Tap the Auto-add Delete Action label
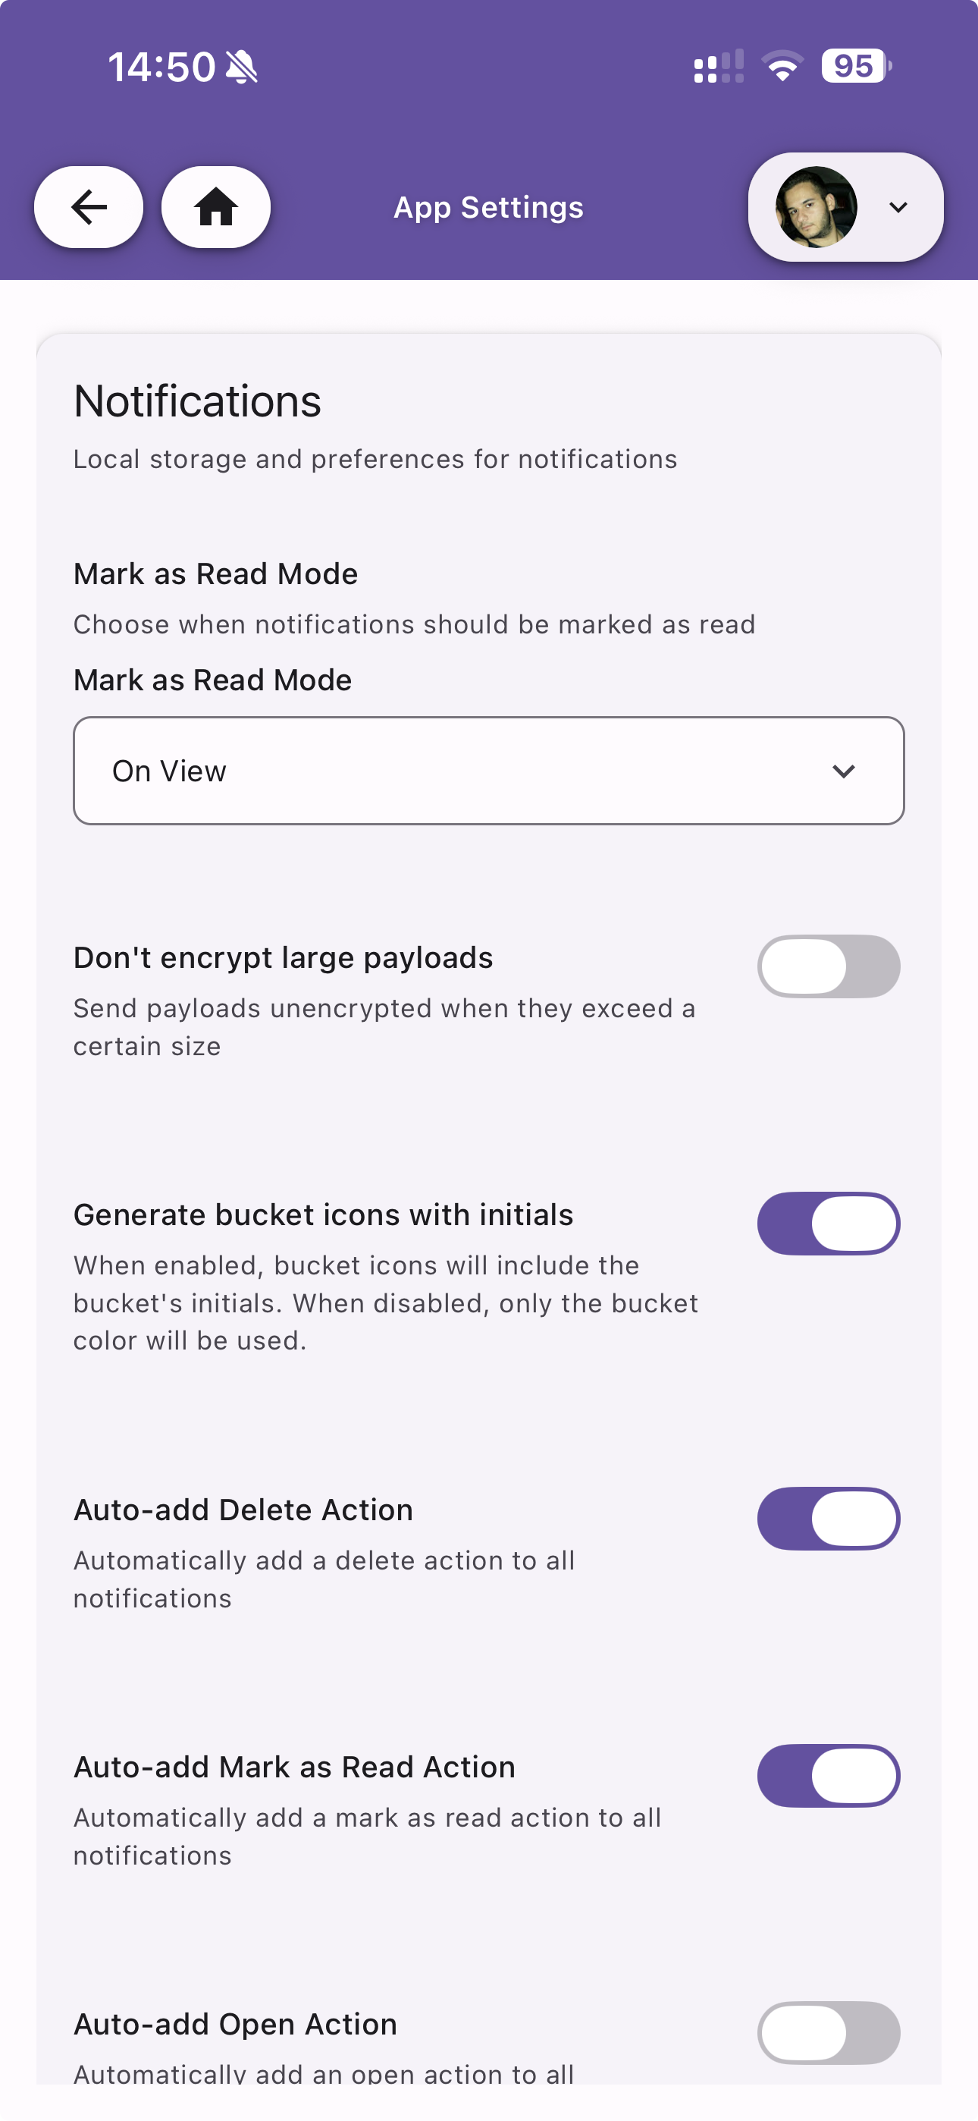The height and width of the screenshot is (2121, 978). (243, 1510)
